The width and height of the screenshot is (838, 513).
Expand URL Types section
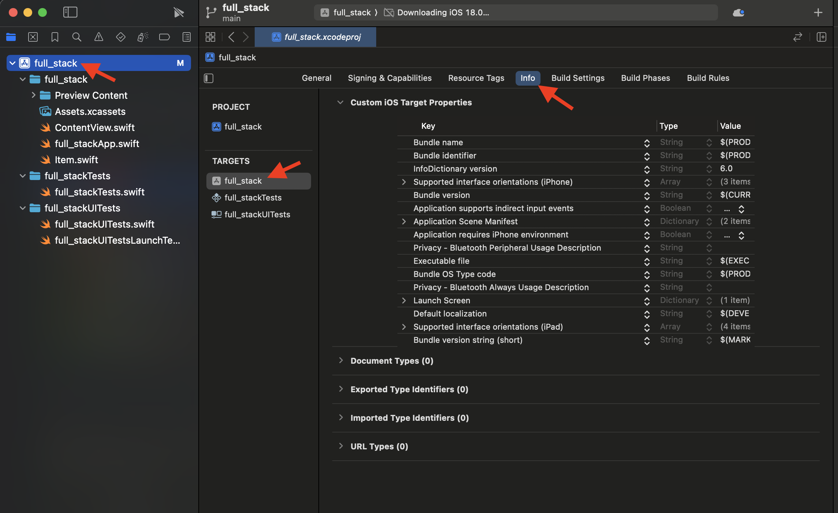point(341,446)
